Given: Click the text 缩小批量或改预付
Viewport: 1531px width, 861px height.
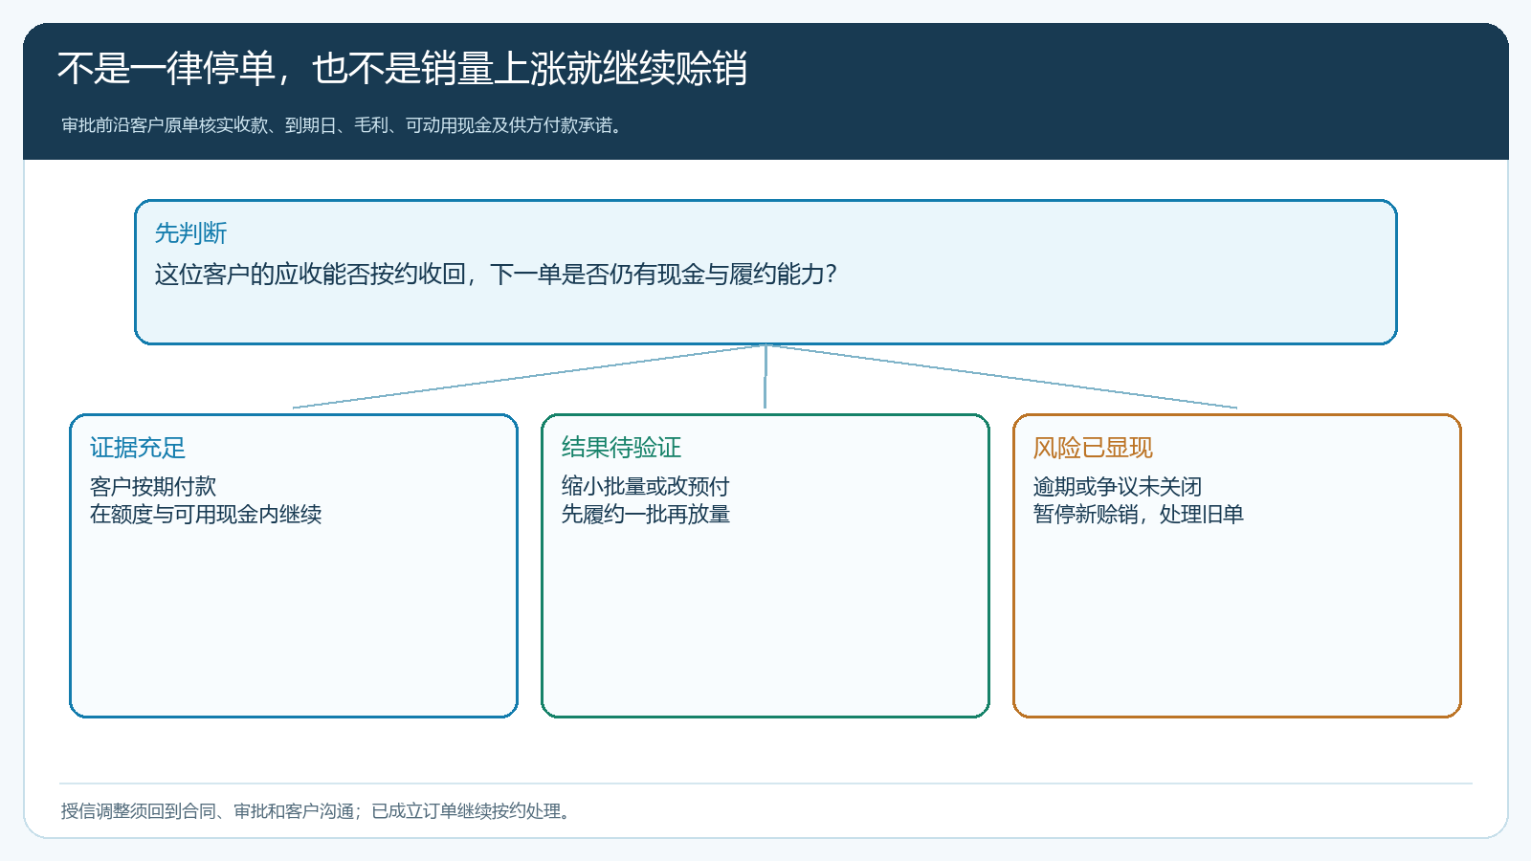Looking at the screenshot, I should (646, 487).
